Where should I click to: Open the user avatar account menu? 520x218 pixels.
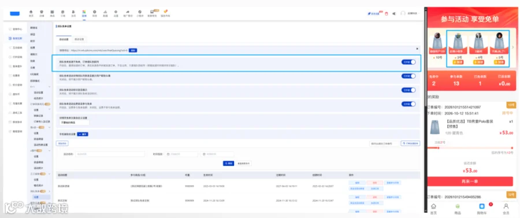coord(403,13)
